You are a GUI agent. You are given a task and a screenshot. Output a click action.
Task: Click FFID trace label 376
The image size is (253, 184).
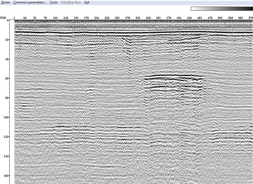169,18
